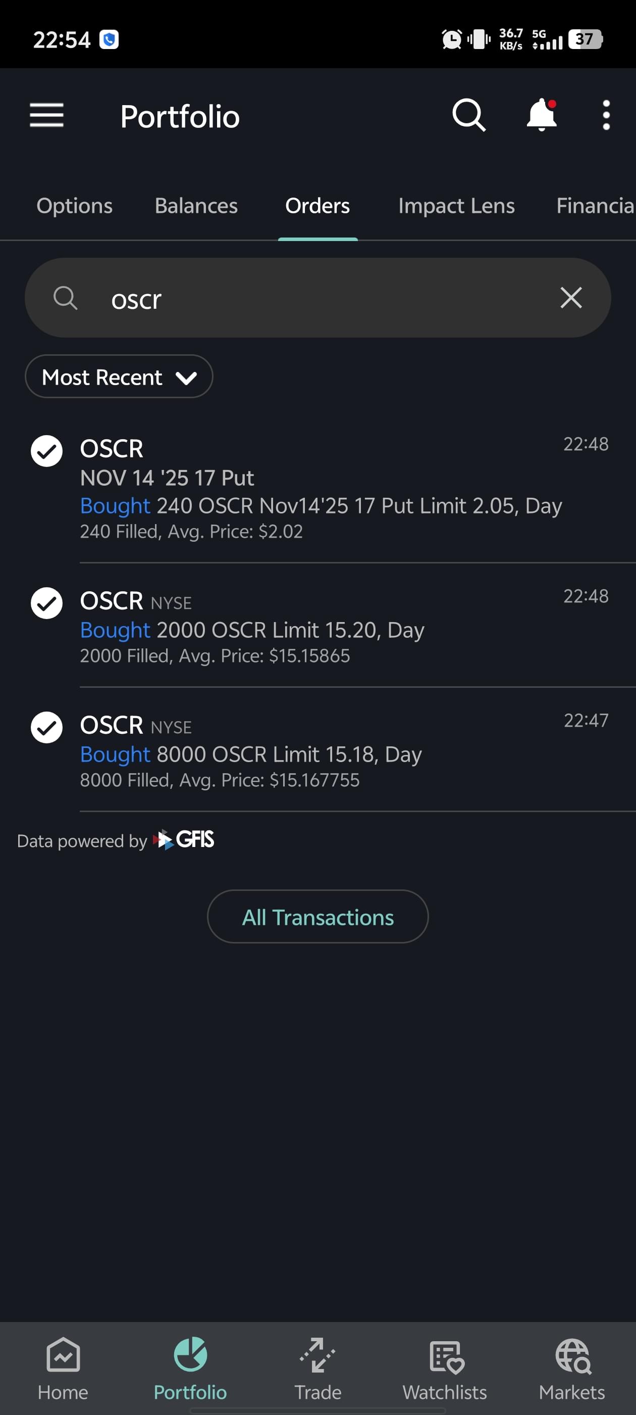Expand the Most Recent sort dropdown

[119, 377]
